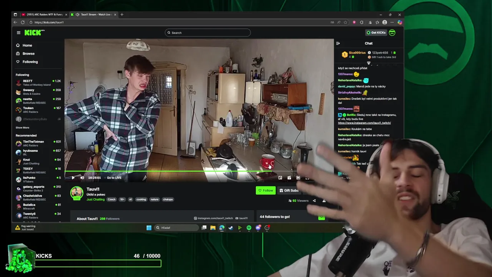The image size is (492, 277).
Task: Select the nature tag
Action: (x=155, y=199)
